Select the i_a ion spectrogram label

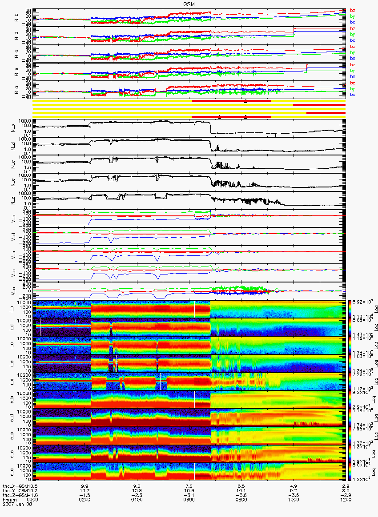pos(12,382)
